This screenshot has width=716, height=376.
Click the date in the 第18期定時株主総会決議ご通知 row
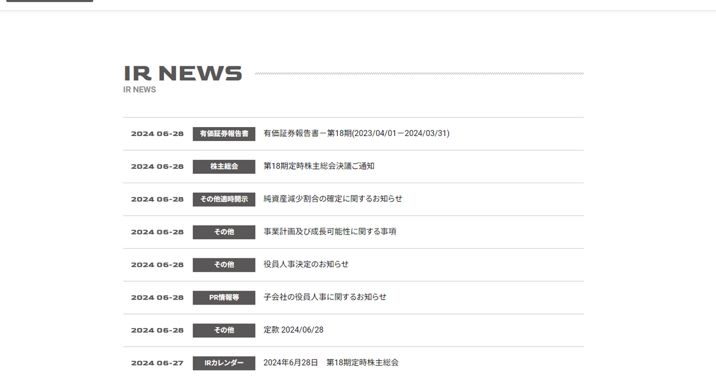click(158, 167)
